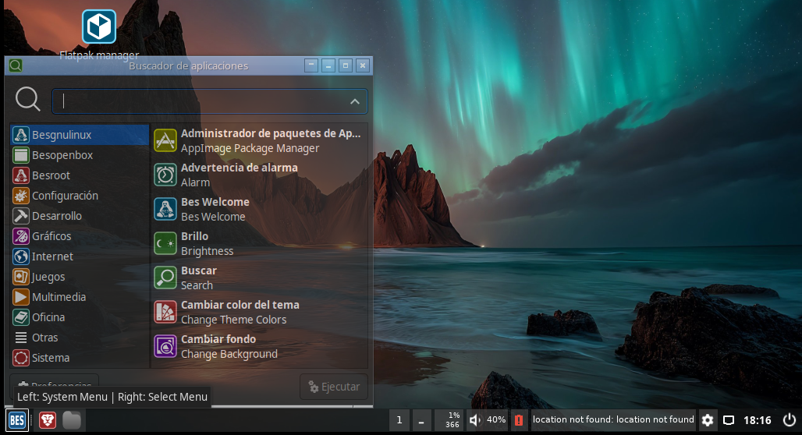The image size is (802, 435).
Task: Select the Besopenbox category
Action: coord(80,155)
